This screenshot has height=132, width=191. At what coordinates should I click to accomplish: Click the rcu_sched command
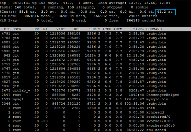[x=156, y=130]
